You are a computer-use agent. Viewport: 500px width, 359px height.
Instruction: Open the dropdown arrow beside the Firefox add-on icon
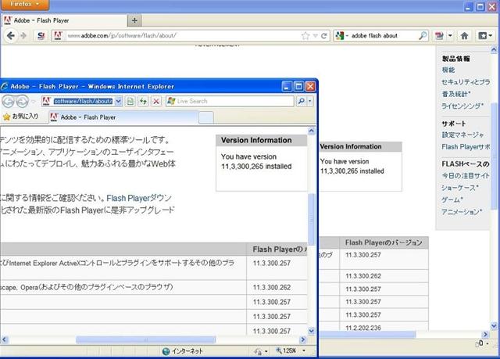tap(450, 36)
